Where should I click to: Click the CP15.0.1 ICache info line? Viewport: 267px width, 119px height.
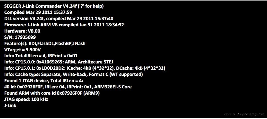(x=85, y=68)
